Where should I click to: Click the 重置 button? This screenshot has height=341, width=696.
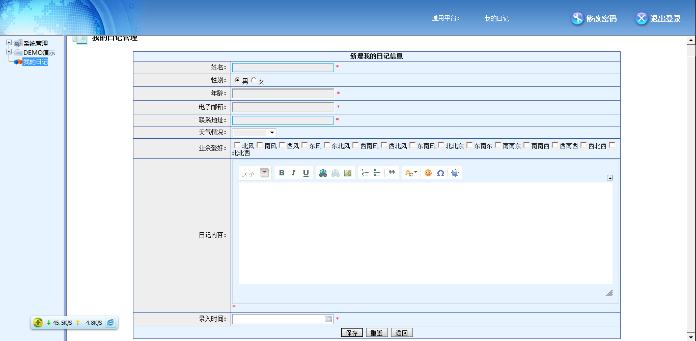pyautogui.click(x=376, y=333)
